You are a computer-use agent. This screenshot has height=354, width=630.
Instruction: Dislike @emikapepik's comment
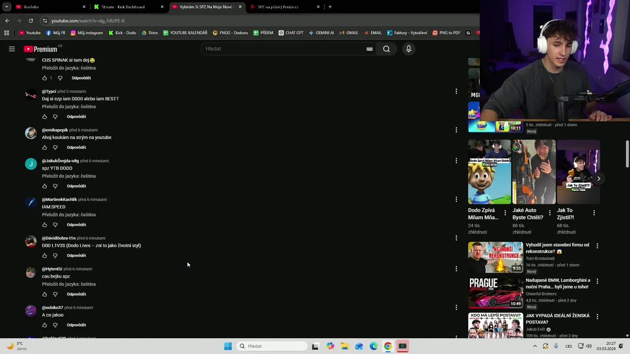point(55,147)
